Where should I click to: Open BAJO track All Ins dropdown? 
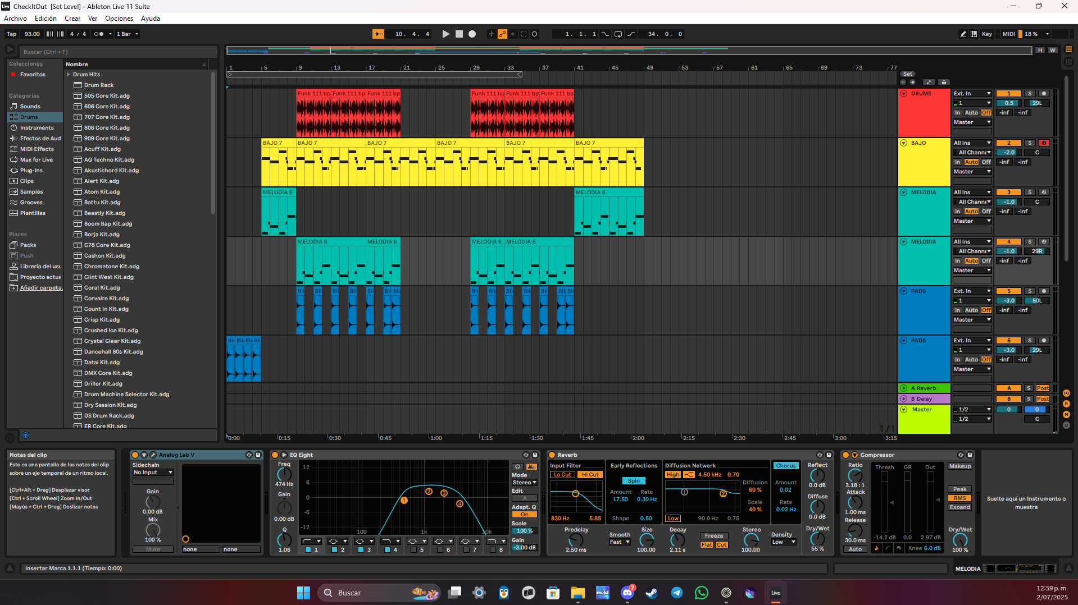tap(972, 143)
